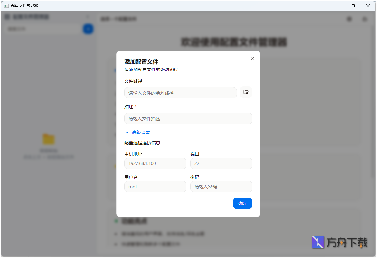Click the sidebar panel icon next to 配置文件管理器
The height and width of the screenshot is (258, 377).
tap(7, 17)
